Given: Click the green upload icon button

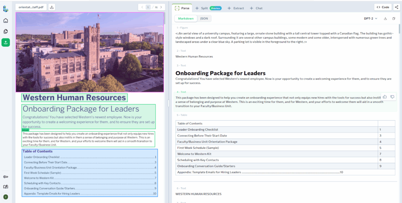Looking at the screenshot, I should (5, 42).
